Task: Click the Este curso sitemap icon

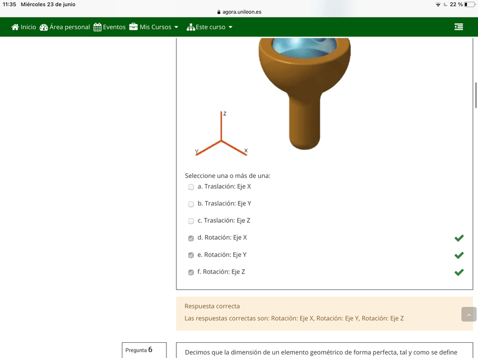Action: click(191, 27)
